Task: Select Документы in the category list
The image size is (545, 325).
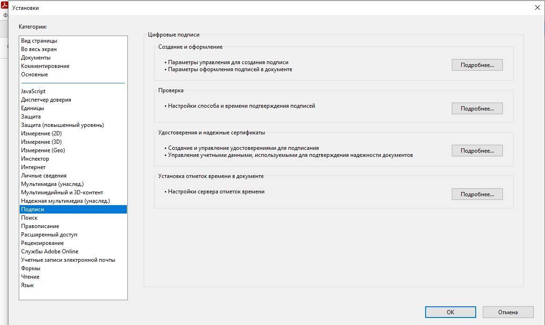Action: click(x=36, y=58)
